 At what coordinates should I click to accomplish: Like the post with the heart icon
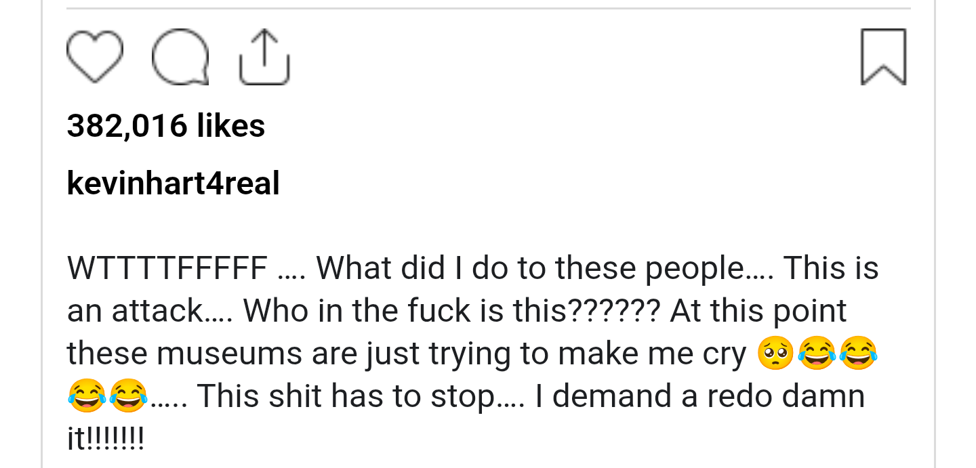95,58
